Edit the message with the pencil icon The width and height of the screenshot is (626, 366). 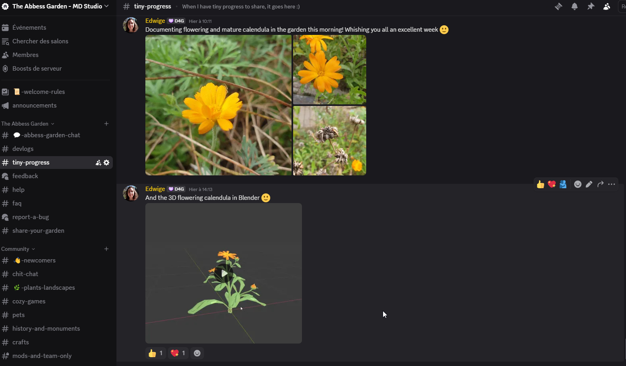coord(589,184)
